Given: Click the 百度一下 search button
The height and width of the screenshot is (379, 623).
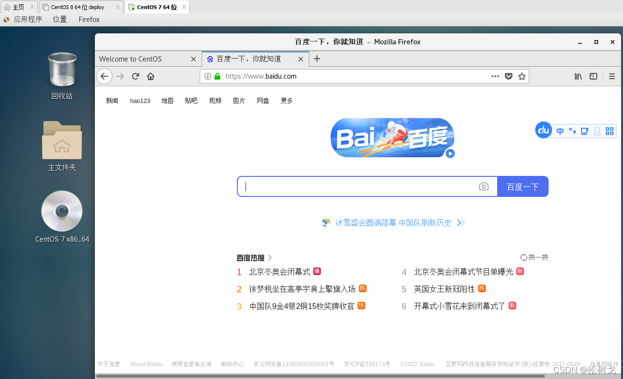Looking at the screenshot, I should click(x=523, y=186).
